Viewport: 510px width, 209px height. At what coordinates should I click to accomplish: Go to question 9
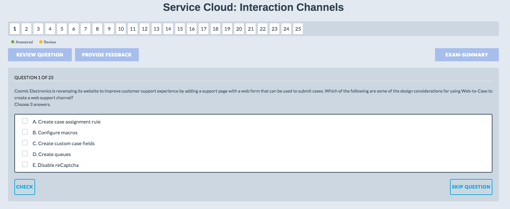pyautogui.click(x=109, y=29)
